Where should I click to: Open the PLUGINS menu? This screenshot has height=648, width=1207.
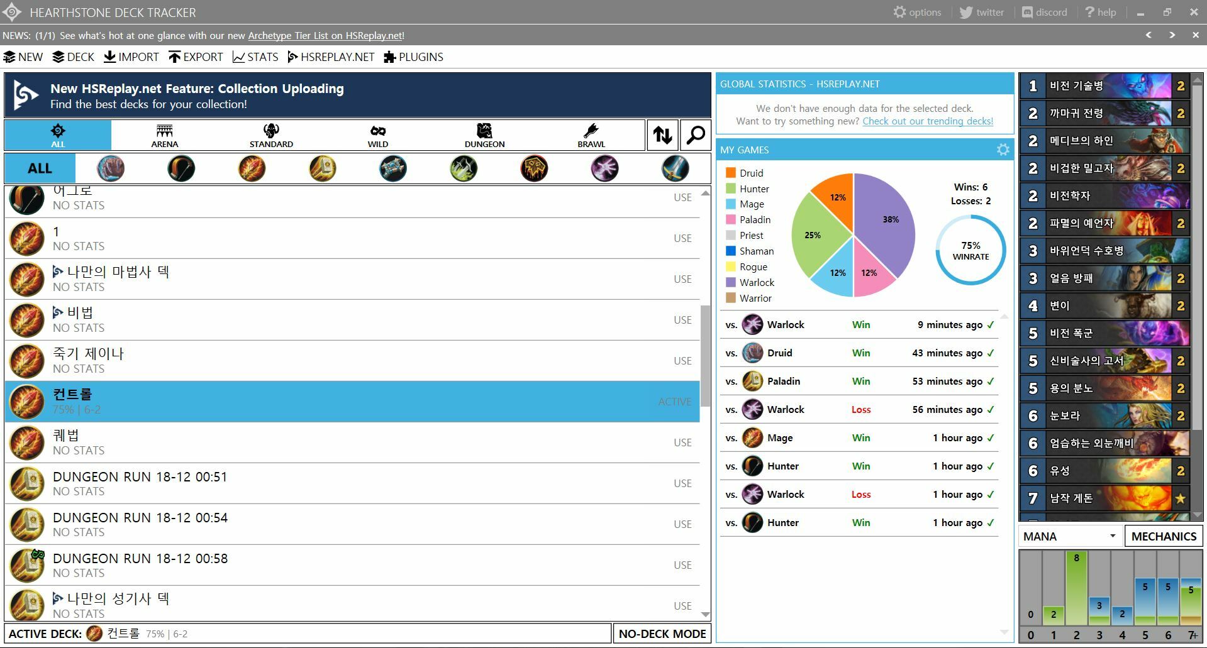(x=413, y=57)
